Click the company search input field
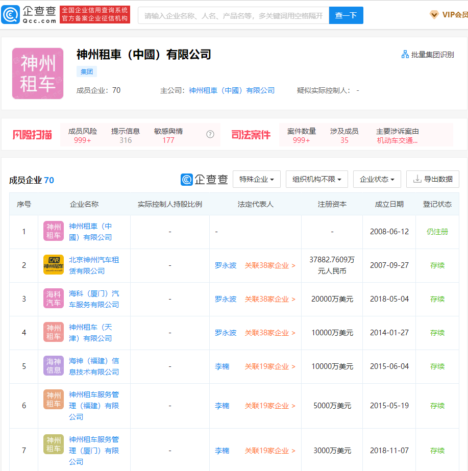This screenshot has height=471, width=468. (233, 15)
